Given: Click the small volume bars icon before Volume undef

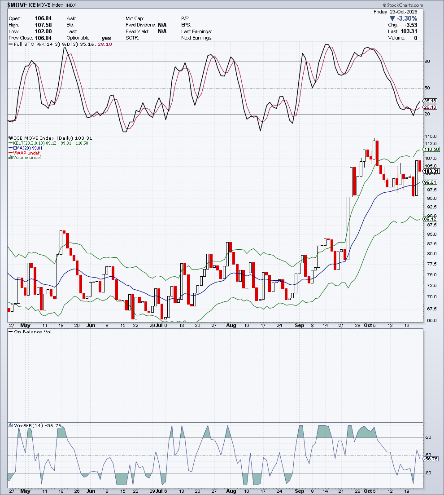Looking at the screenshot, I should tap(10, 157).
